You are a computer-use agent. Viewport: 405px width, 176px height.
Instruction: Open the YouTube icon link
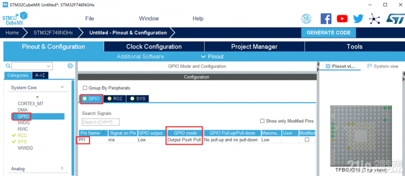point(342,19)
